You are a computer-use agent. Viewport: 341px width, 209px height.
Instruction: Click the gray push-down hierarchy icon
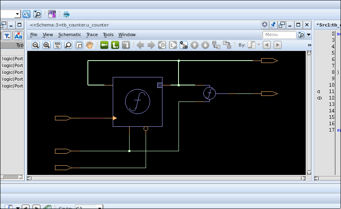pyautogui.click(x=126, y=45)
